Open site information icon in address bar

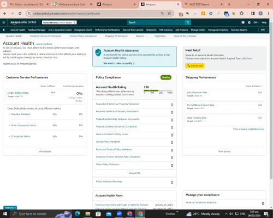pos(29,14)
